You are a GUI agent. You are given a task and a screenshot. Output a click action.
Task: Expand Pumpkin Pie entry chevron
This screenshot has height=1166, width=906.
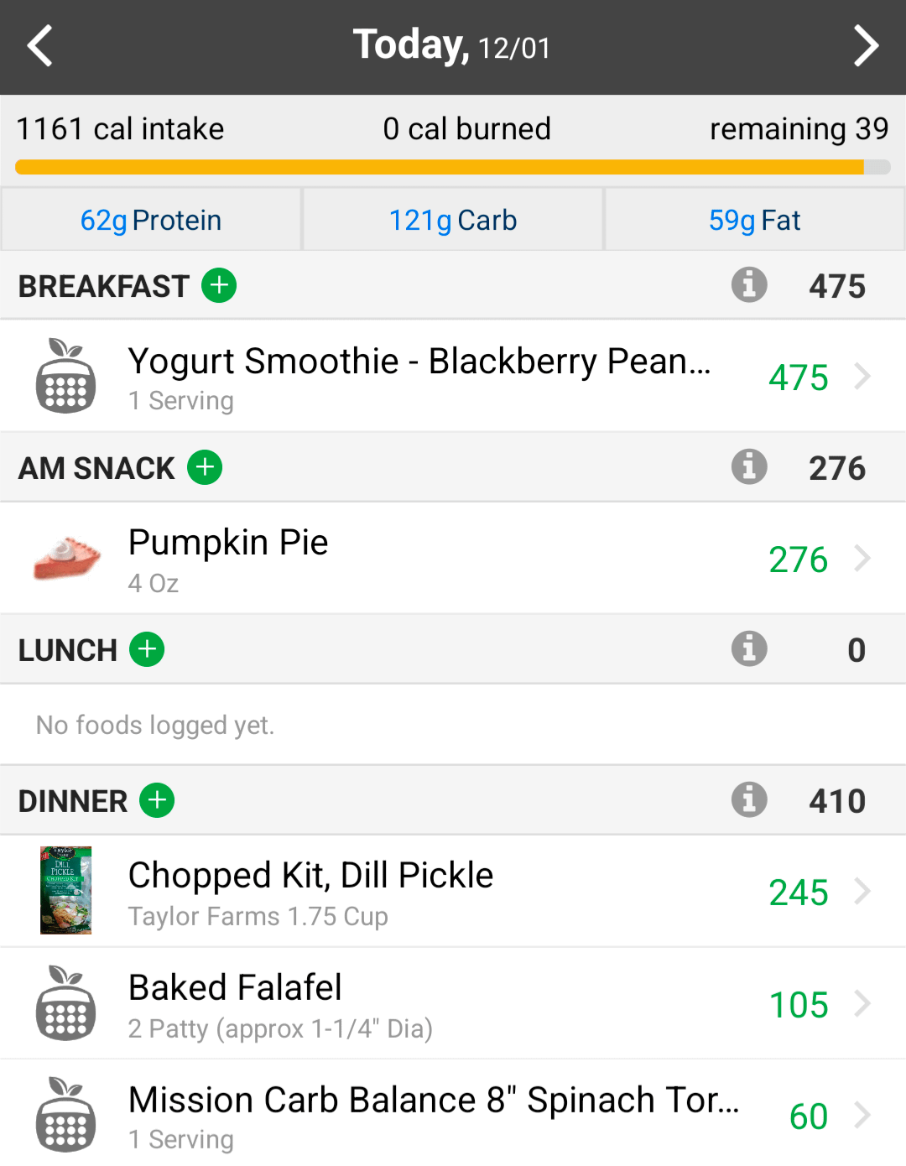click(862, 558)
